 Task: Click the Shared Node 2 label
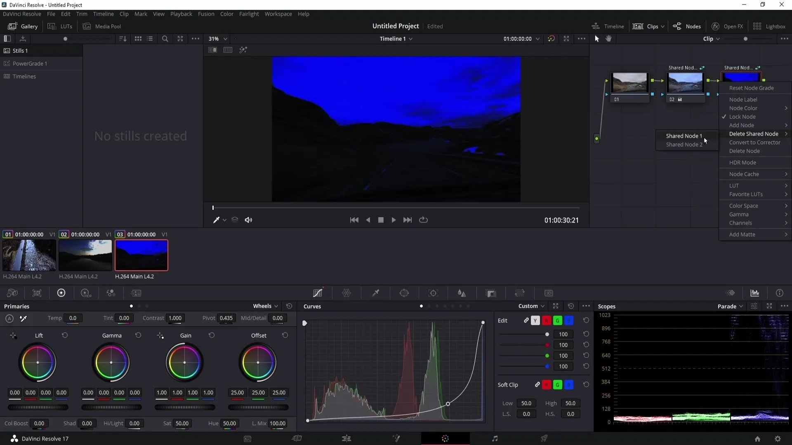tap(685, 145)
